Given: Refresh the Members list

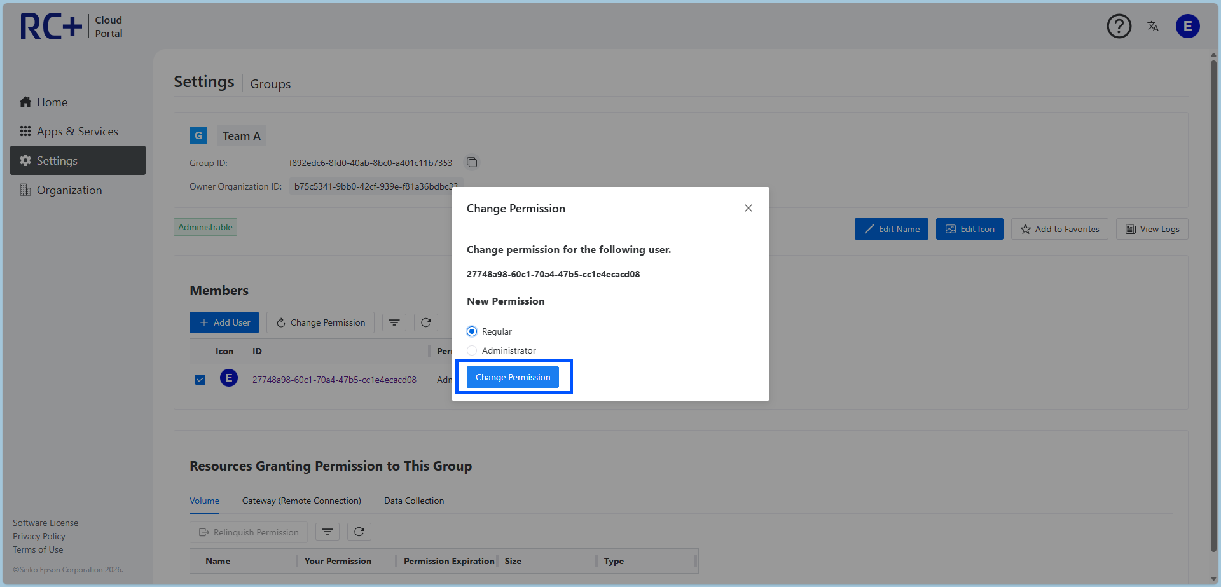Looking at the screenshot, I should (426, 322).
